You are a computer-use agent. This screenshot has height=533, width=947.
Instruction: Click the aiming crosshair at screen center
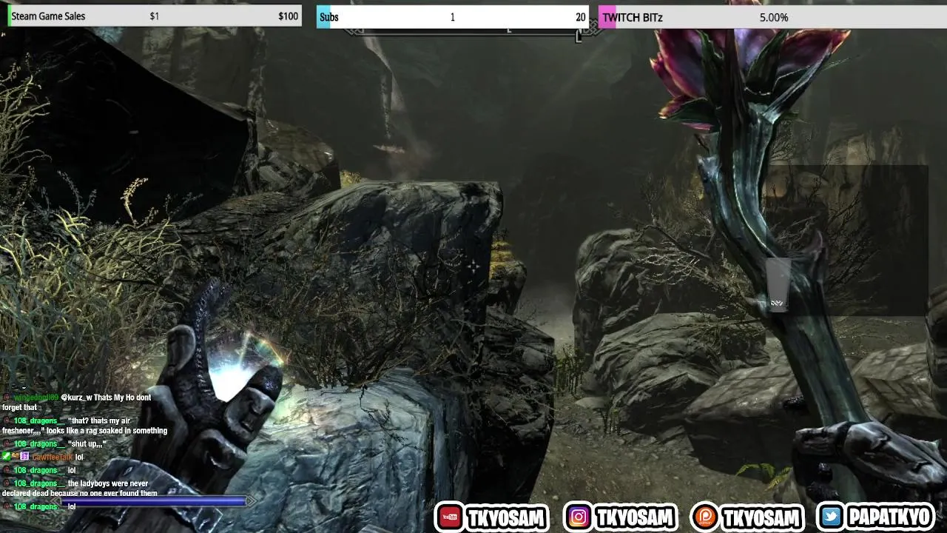coord(473,266)
